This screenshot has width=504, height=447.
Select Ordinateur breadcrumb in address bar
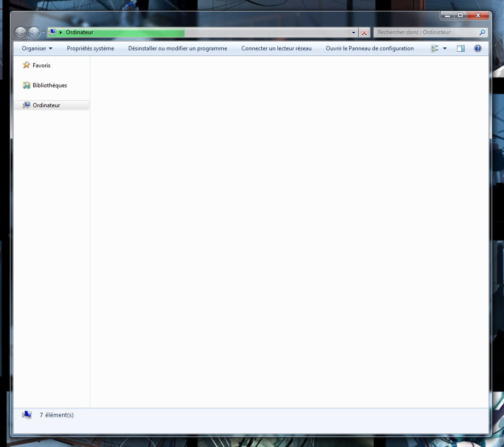[x=79, y=32]
